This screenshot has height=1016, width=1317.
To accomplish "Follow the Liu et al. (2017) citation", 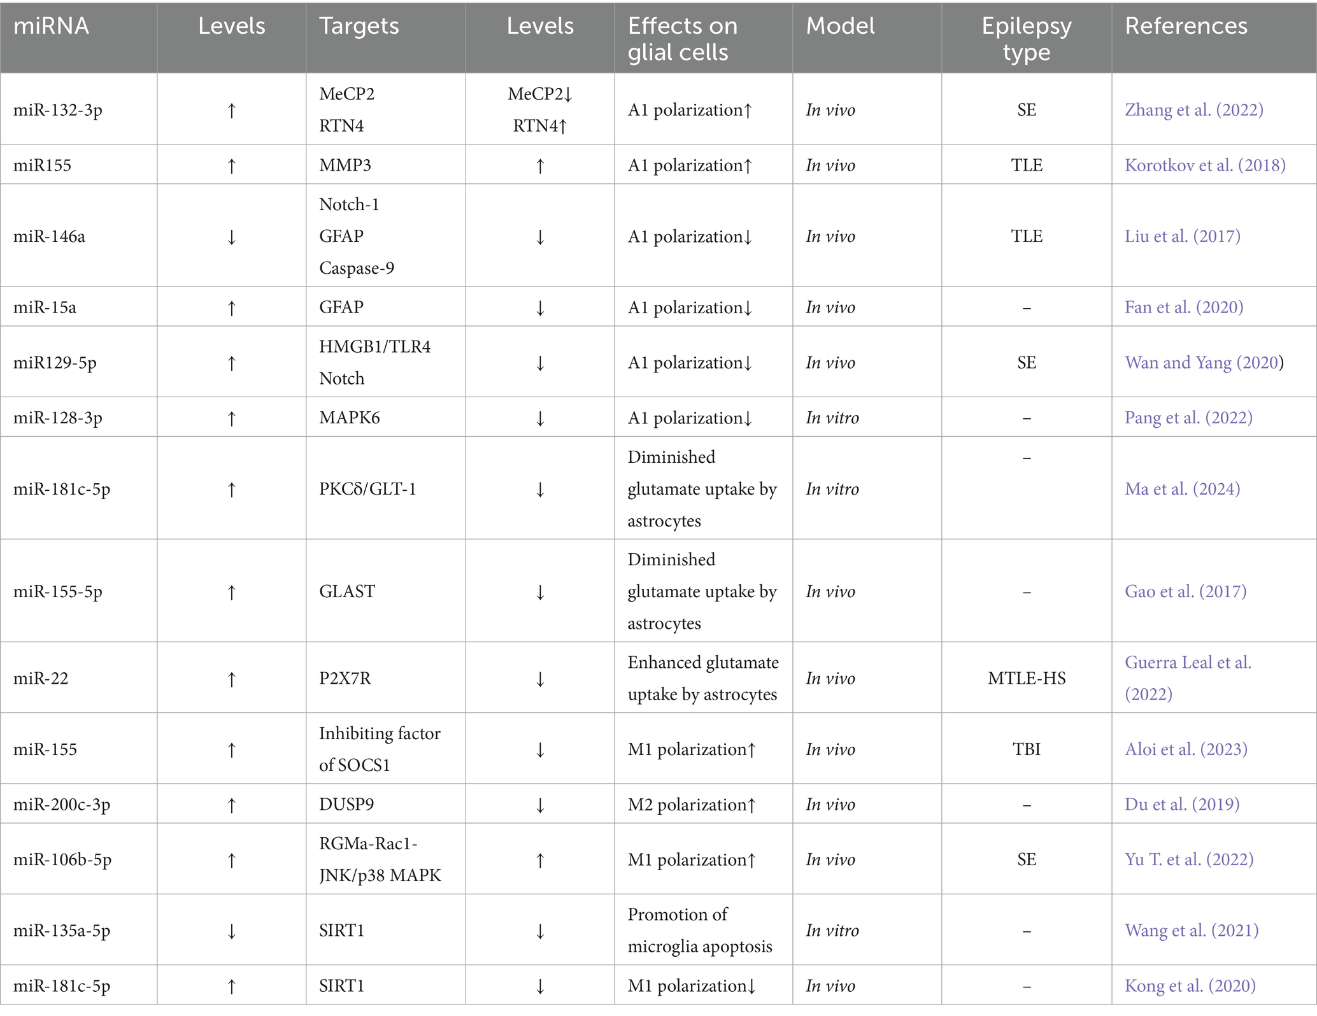I will click(x=1183, y=236).
